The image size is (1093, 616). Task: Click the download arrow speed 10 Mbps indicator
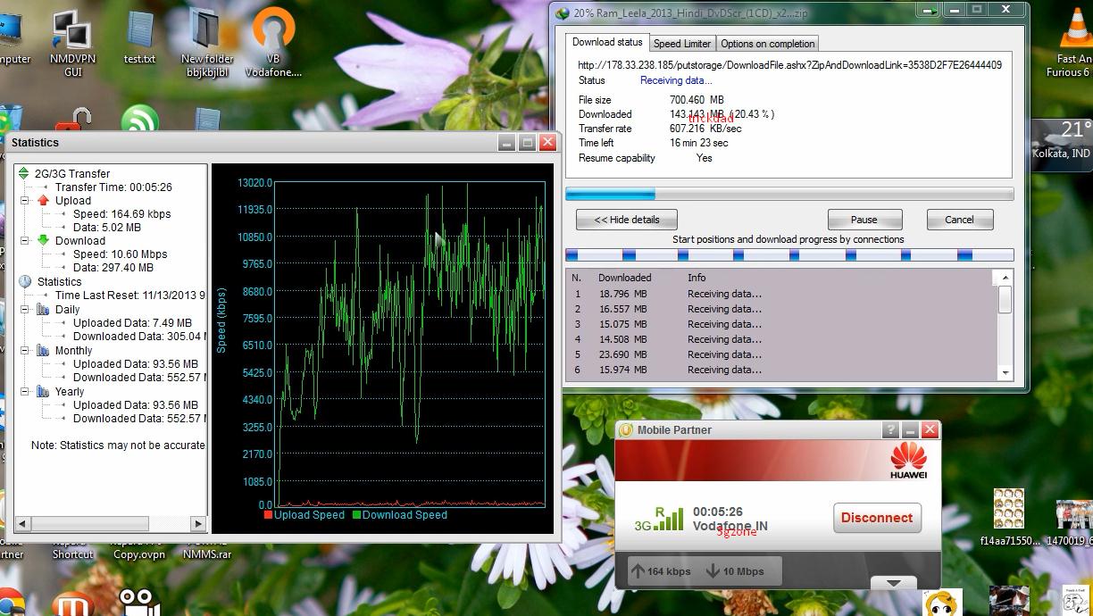(735, 571)
